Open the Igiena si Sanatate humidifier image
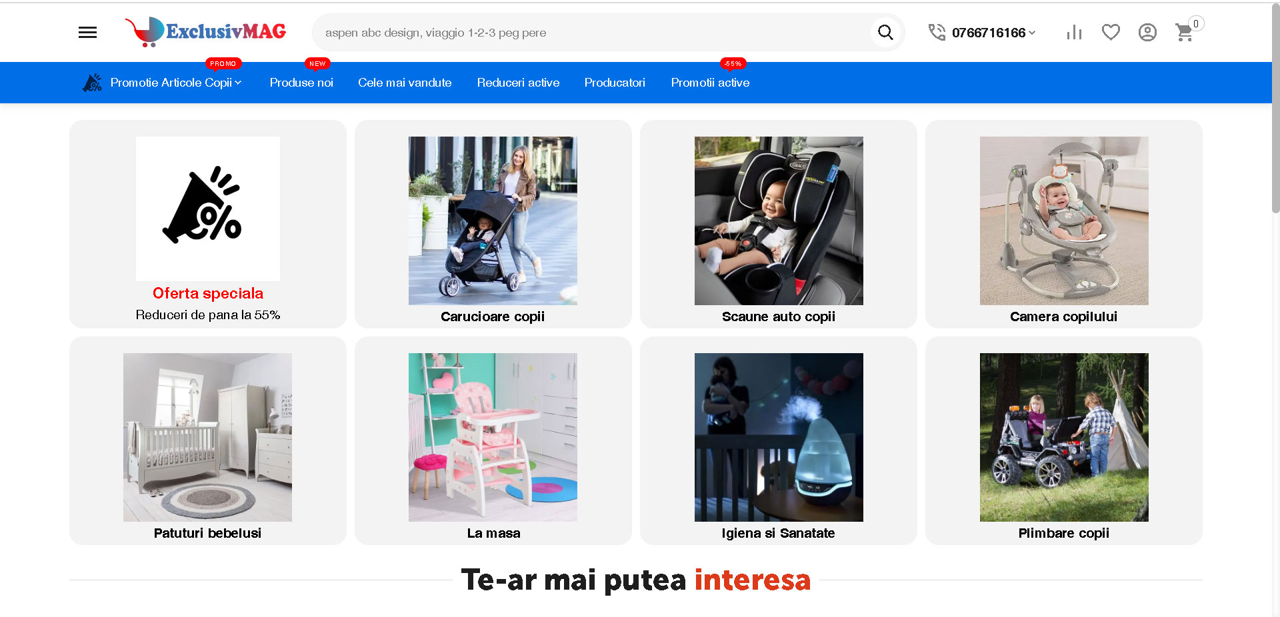The height and width of the screenshot is (617, 1280). [x=779, y=437]
